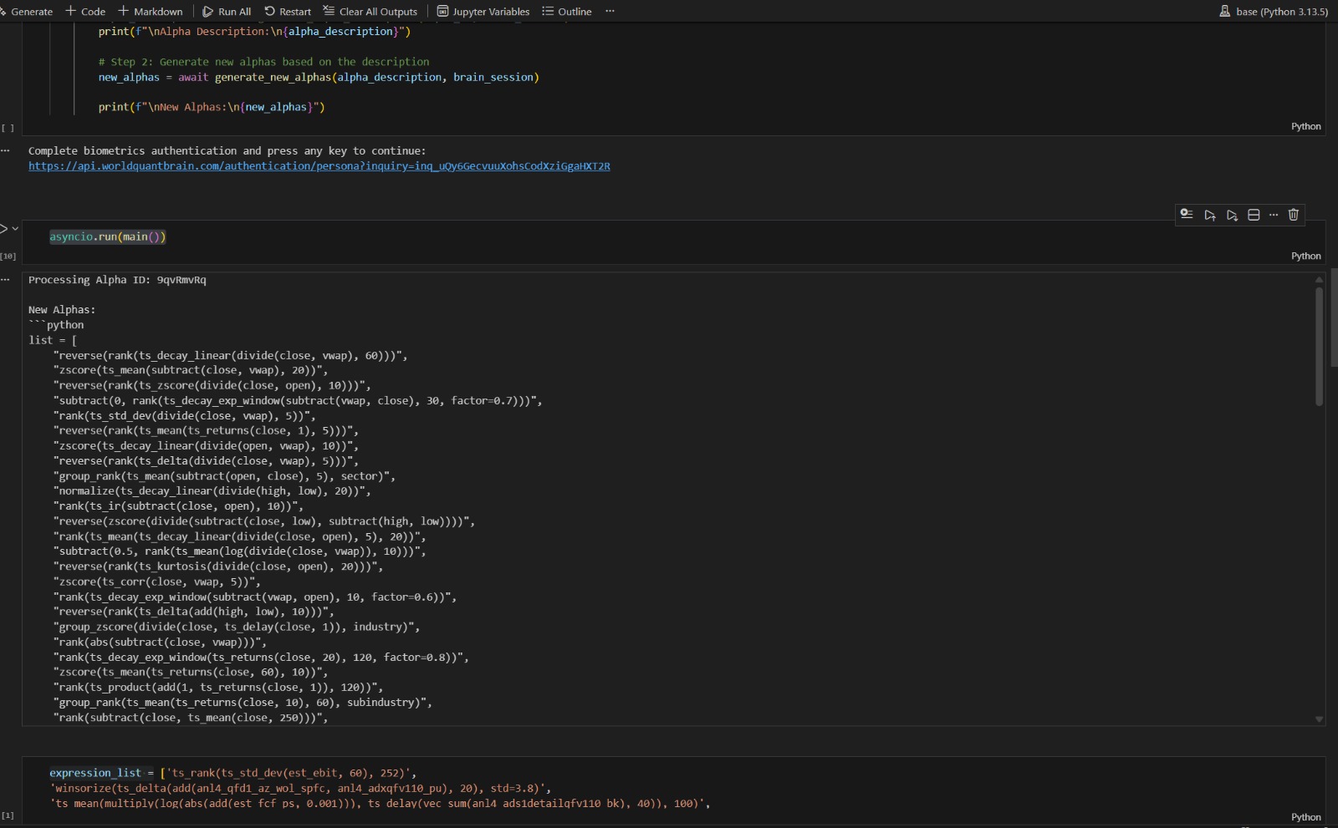Screen dimensions: 1338x828
Task: Execute cells above using cell toolbar icon
Action: (1210, 215)
